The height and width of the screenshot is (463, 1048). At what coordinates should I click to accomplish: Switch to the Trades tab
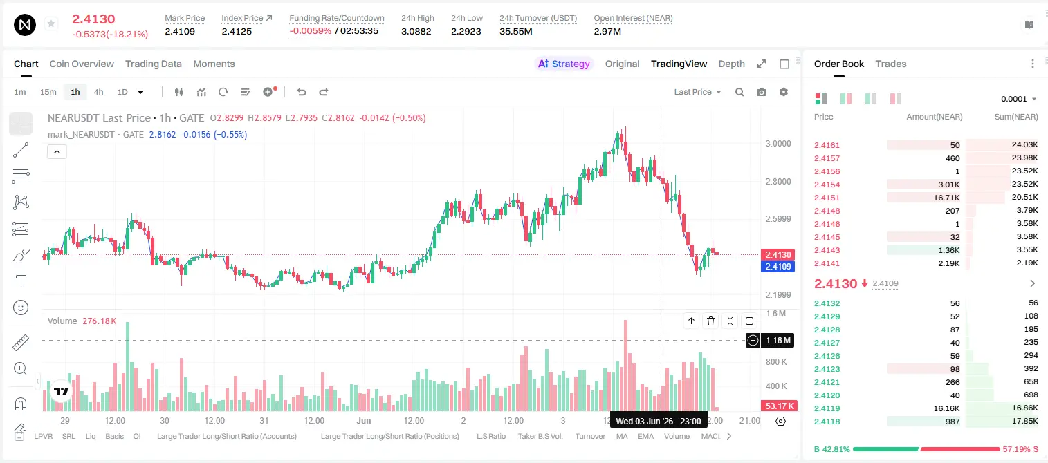click(890, 64)
